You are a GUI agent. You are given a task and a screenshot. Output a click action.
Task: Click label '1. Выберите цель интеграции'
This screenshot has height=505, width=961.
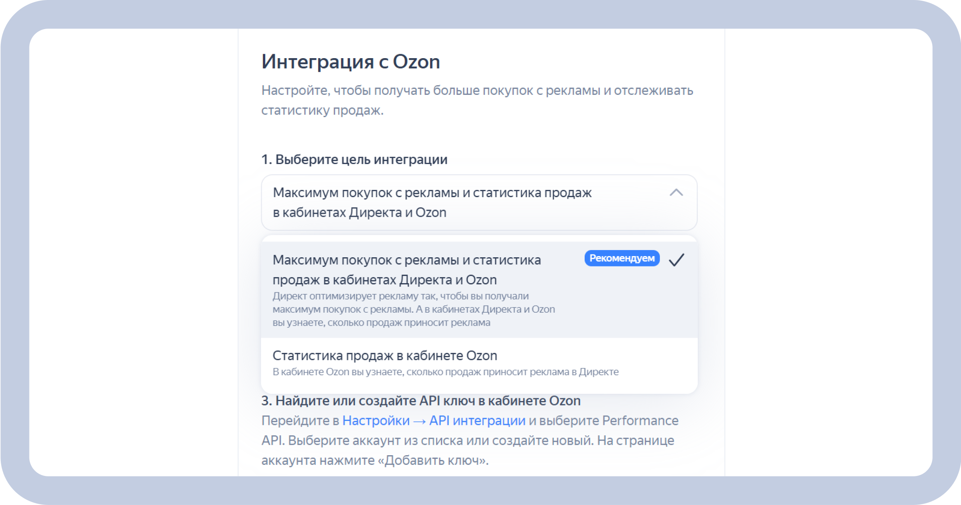[354, 159]
